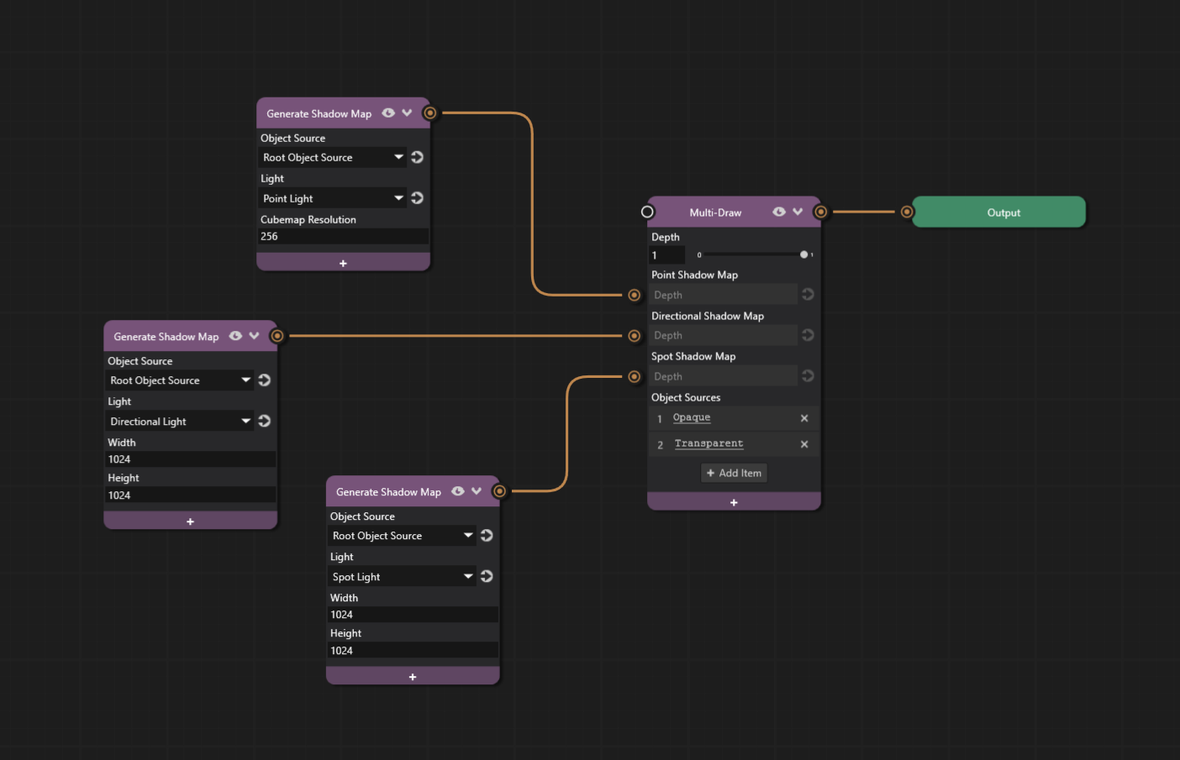1180x760 pixels.
Task: Click the Output node input socket
Action: point(907,212)
